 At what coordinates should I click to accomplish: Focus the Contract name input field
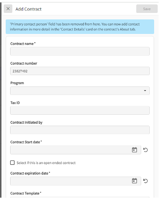(x=80, y=51)
